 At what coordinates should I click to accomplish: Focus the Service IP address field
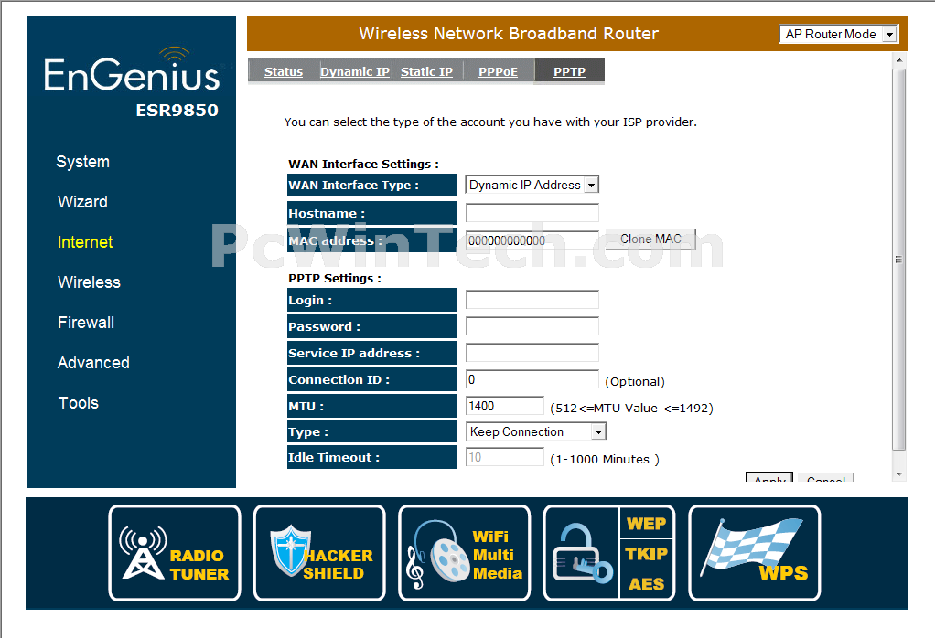(532, 352)
